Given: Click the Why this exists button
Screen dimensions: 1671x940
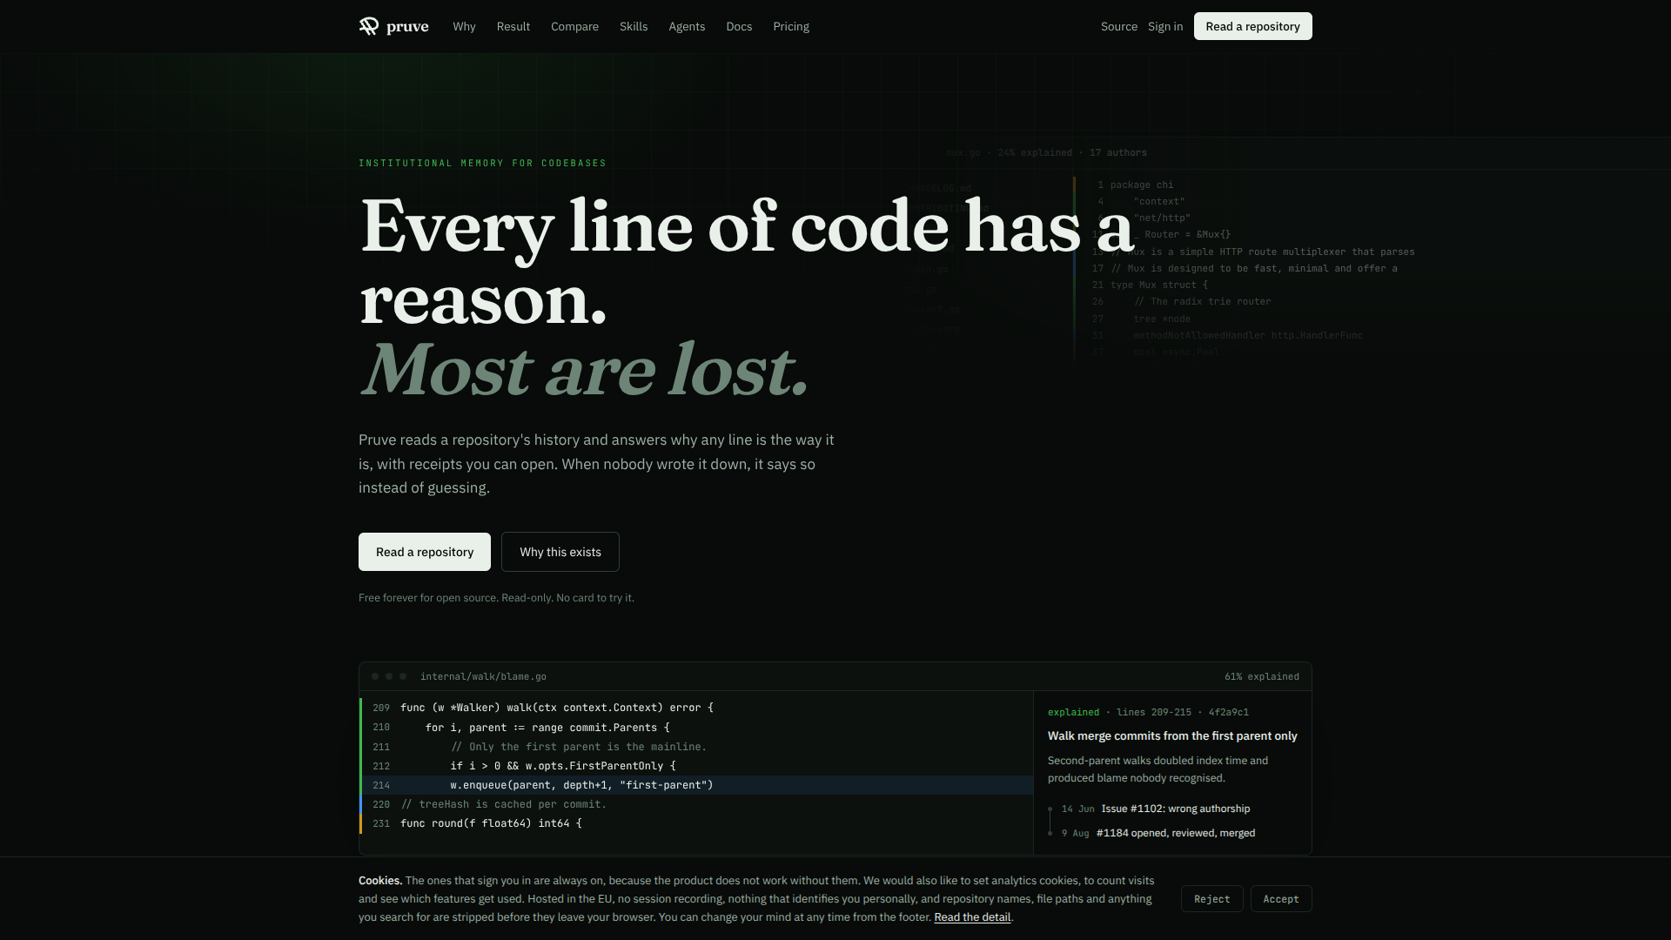Looking at the screenshot, I should (x=560, y=552).
